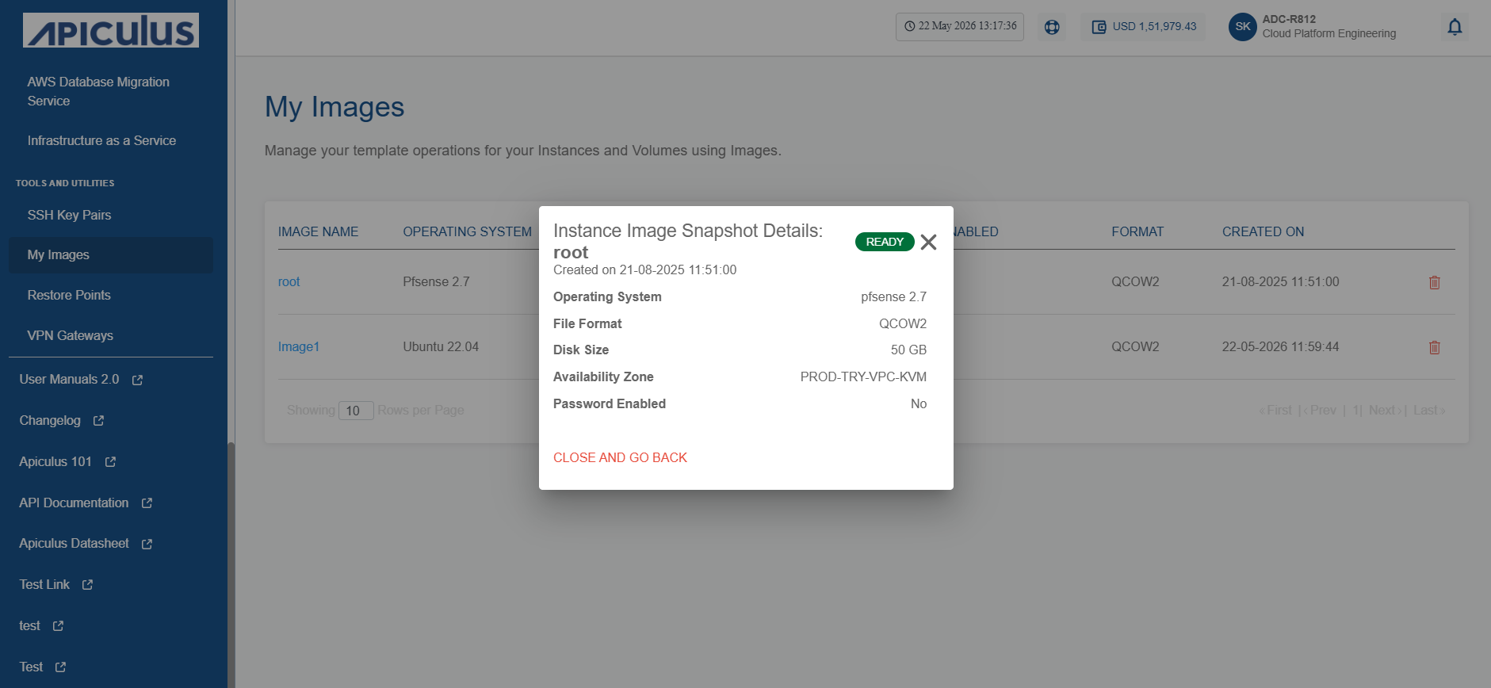Open the notifications bell icon

pyautogui.click(x=1455, y=27)
